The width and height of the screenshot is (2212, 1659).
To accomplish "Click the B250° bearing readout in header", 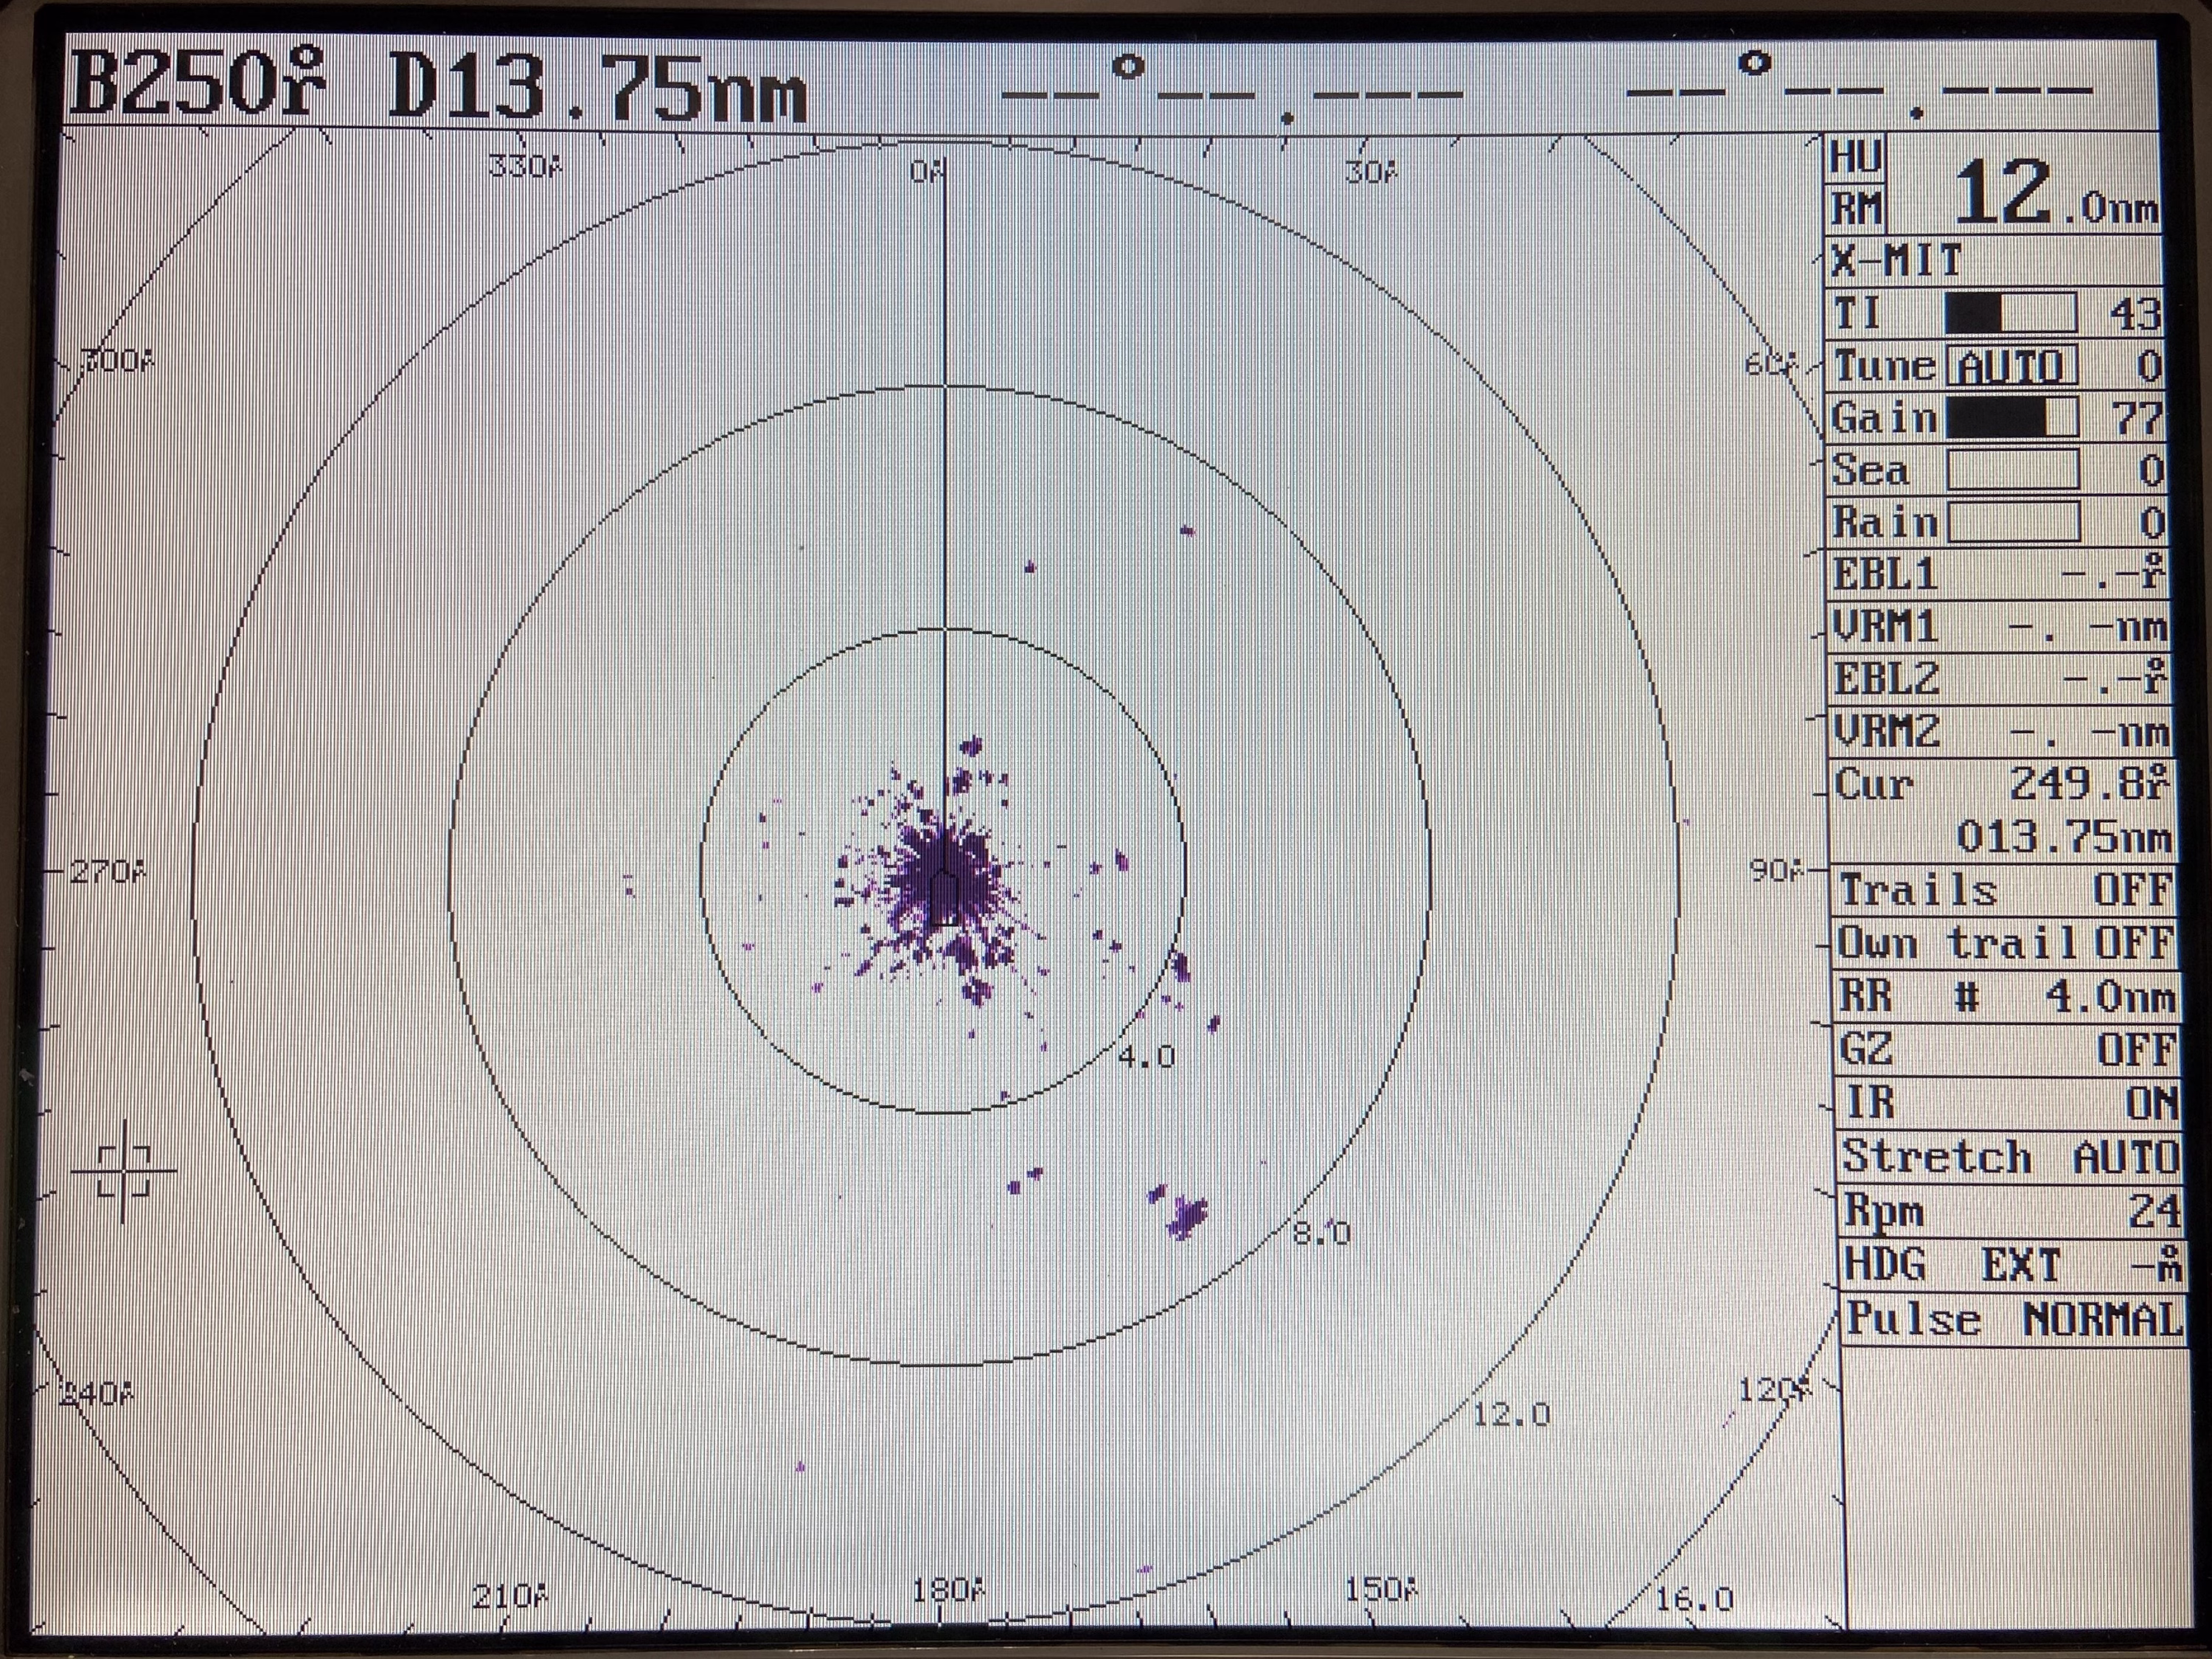I will [199, 85].
